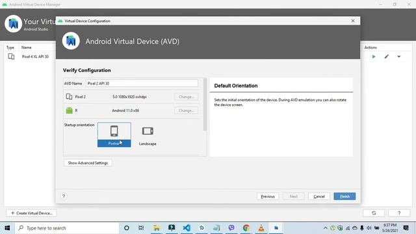The image size is (416, 234).
Task: Edit the Pixel 4 XL AVD with pencil icon
Action: 387,57
